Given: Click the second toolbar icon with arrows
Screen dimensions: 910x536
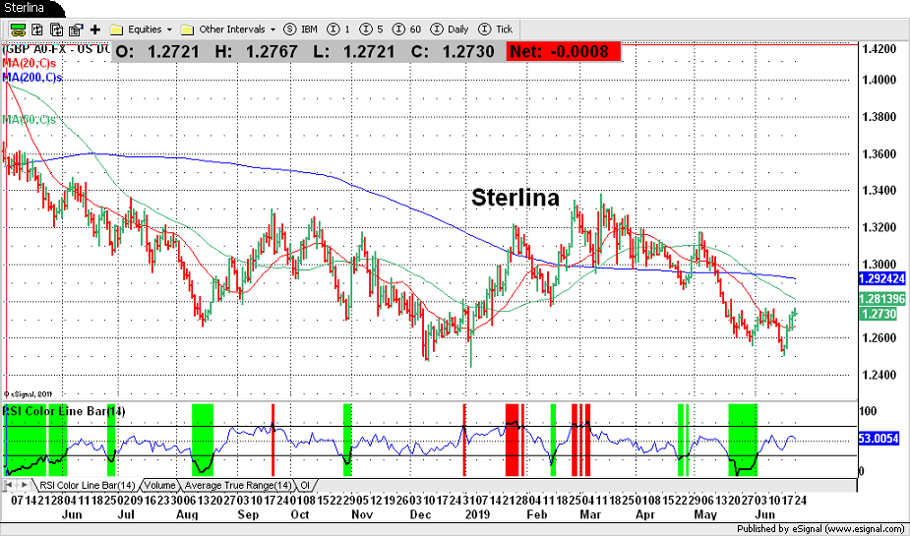Looking at the screenshot, I should [37, 30].
